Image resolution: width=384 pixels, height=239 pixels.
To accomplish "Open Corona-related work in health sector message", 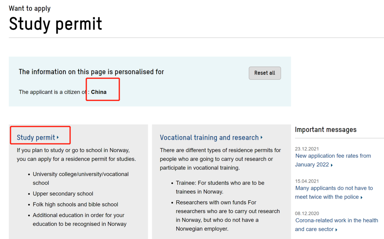I will (336, 221).
